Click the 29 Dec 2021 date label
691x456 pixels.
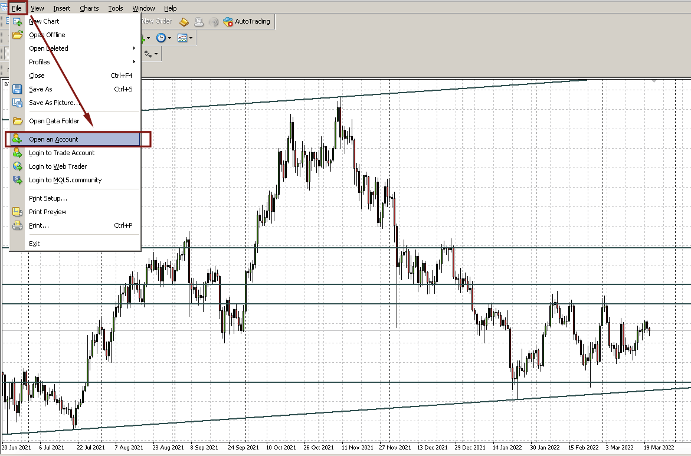coord(470,447)
